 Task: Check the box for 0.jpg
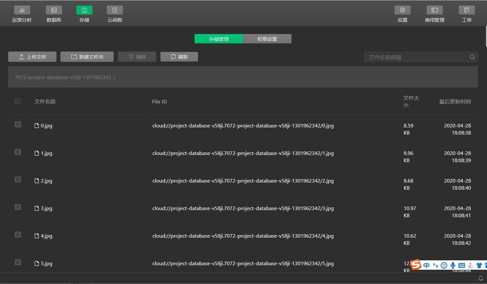click(x=18, y=124)
